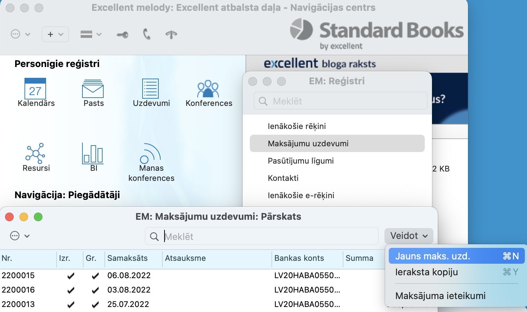Viewport: 527px width, 312px height.
Task: Sort by the Samaksāts column header
Action: (127, 258)
